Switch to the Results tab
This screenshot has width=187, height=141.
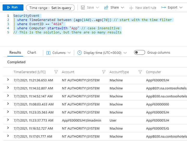pyautogui.click(x=15, y=52)
